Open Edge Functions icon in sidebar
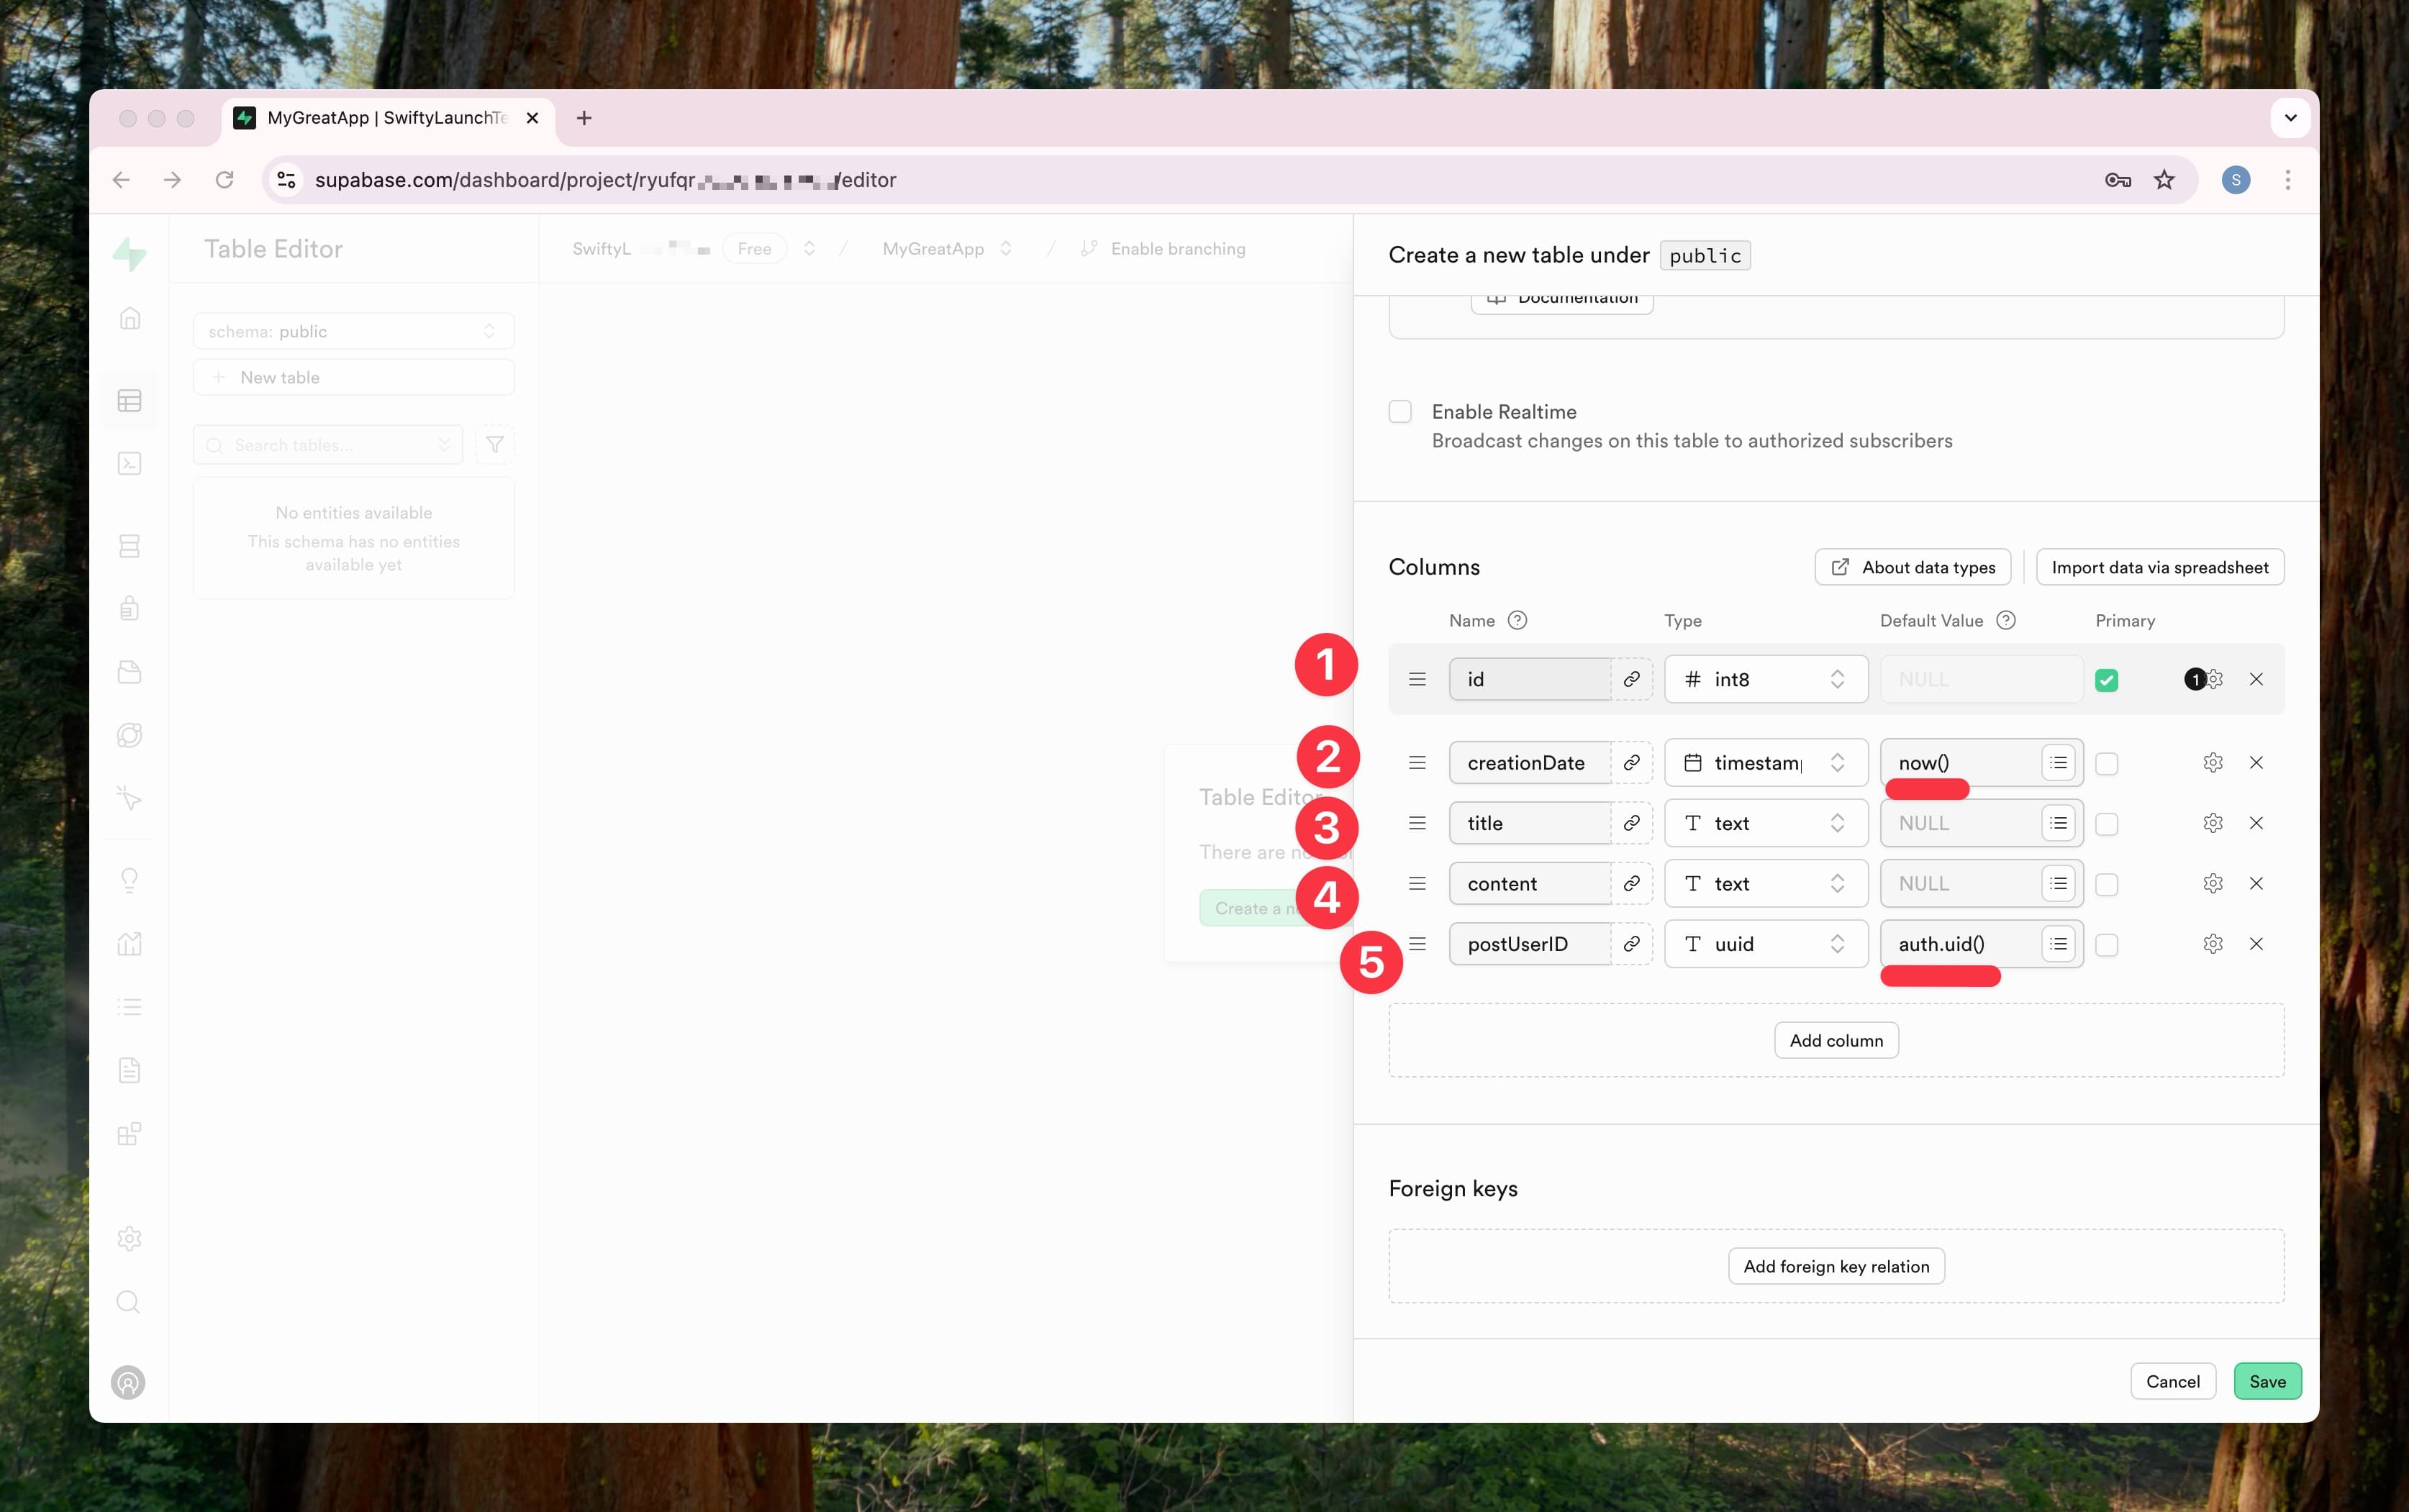 click(129, 735)
